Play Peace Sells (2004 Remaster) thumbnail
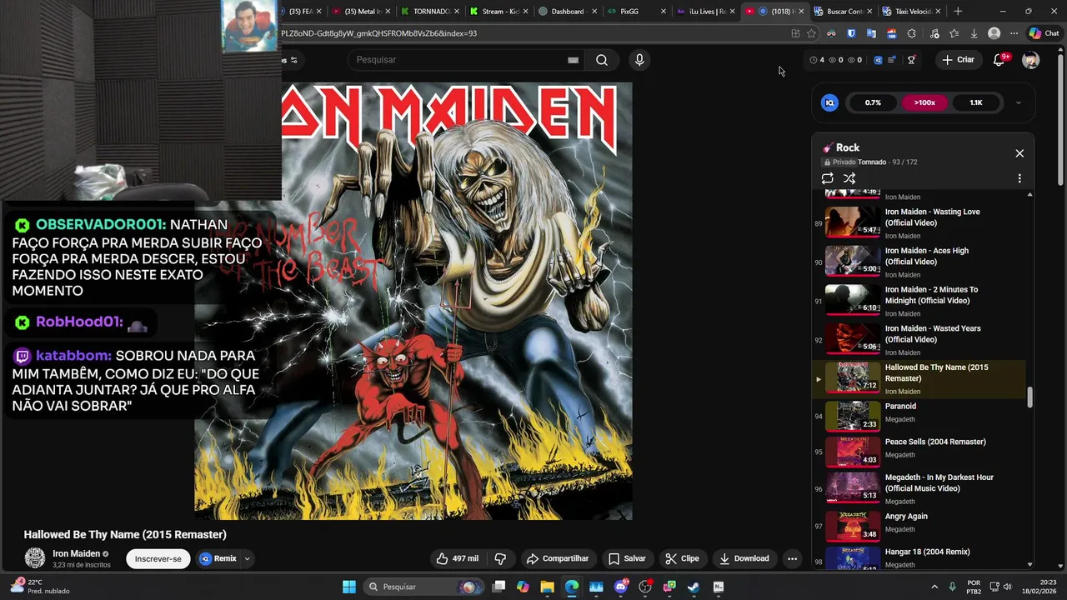Screen dimensions: 1067x600 pos(853,451)
